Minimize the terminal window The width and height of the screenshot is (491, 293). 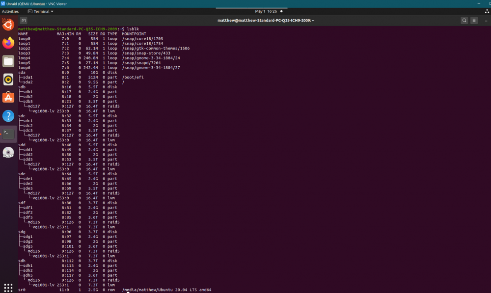pyautogui.click(x=486, y=20)
